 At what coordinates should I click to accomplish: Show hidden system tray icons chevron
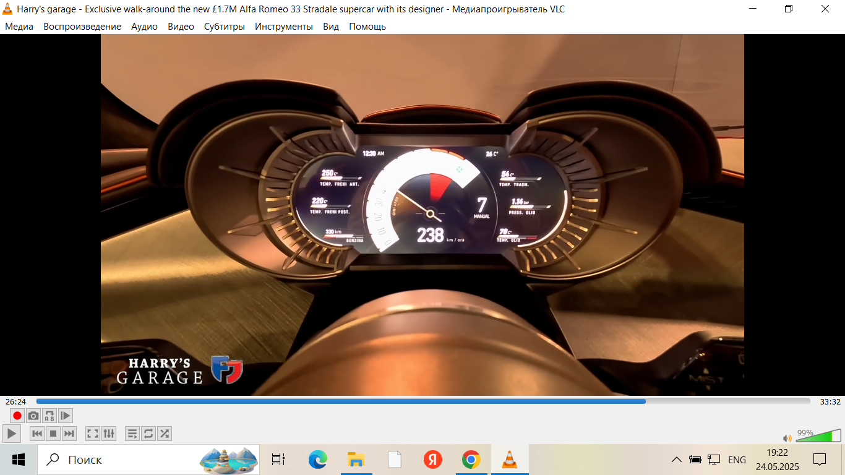677,460
